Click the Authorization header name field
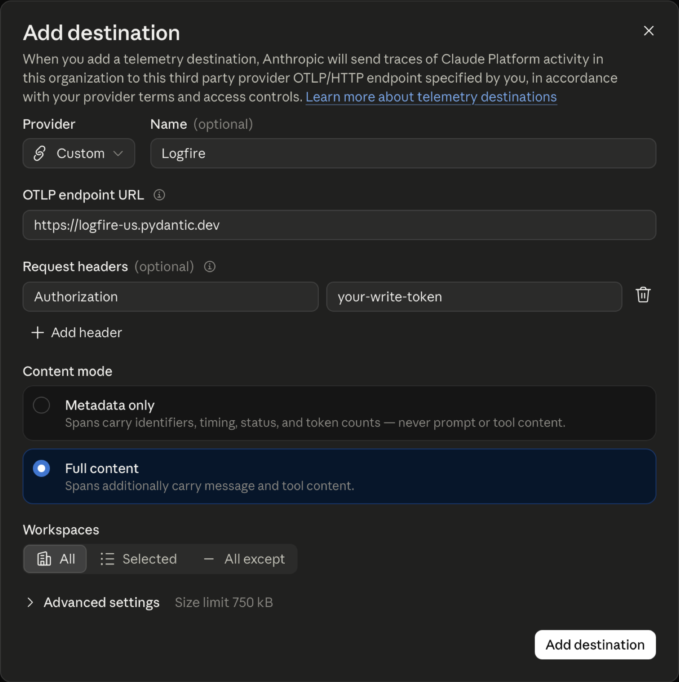Viewport: 679px width, 682px height. point(170,297)
